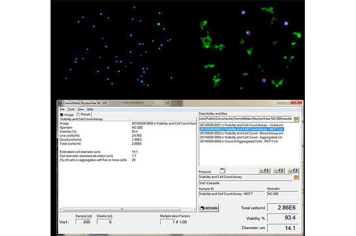Open the Tools menu
The width and height of the screenshot is (356, 236).
[x=71, y=109]
